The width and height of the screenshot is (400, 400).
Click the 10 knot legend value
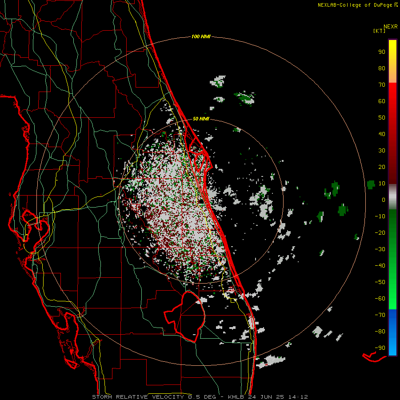(382, 184)
